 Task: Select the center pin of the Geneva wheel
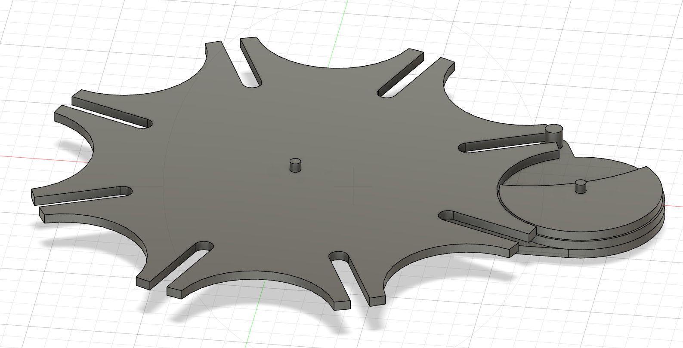tap(295, 165)
